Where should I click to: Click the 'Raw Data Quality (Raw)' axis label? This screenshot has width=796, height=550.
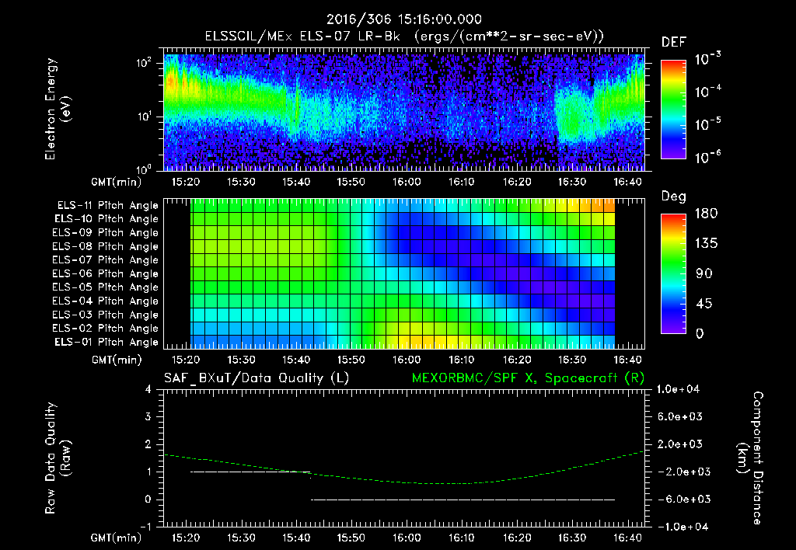(58, 458)
